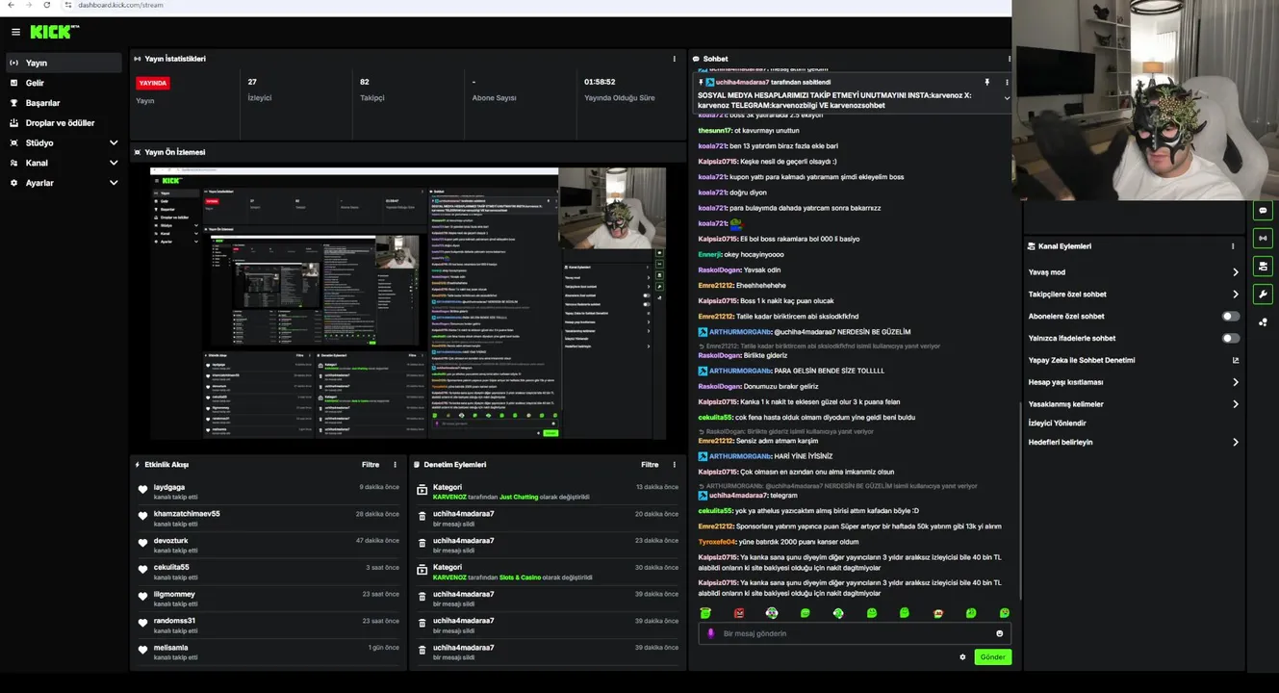The height and width of the screenshot is (693, 1279).
Task: Open Filtre in the Etkinlik Akışı panel
Action: tap(371, 465)
